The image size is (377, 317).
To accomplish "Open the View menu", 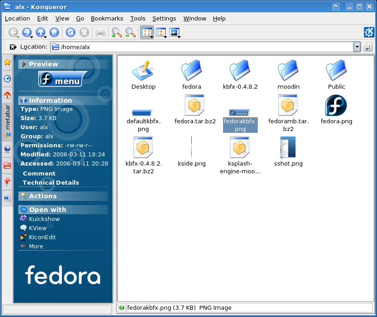I will (62, 19).
